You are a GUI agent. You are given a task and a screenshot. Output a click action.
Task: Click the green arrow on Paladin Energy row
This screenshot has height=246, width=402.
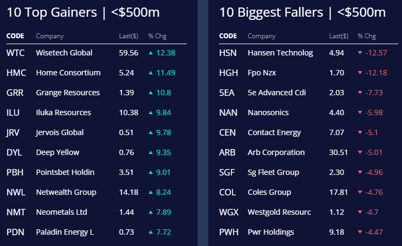pyautogui.click(x=151, y=232)
